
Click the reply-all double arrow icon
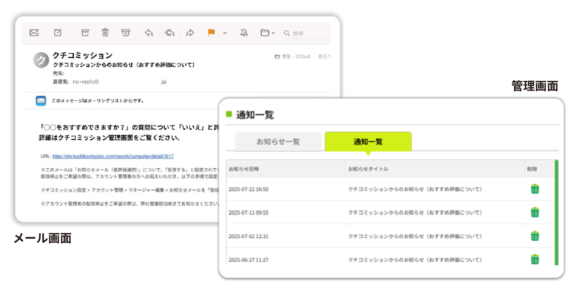(x=170, y=33)
